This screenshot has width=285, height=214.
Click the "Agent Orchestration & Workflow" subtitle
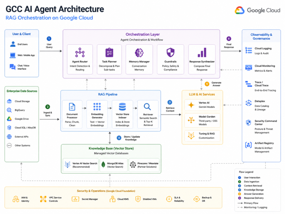click(x=142, y=40)
